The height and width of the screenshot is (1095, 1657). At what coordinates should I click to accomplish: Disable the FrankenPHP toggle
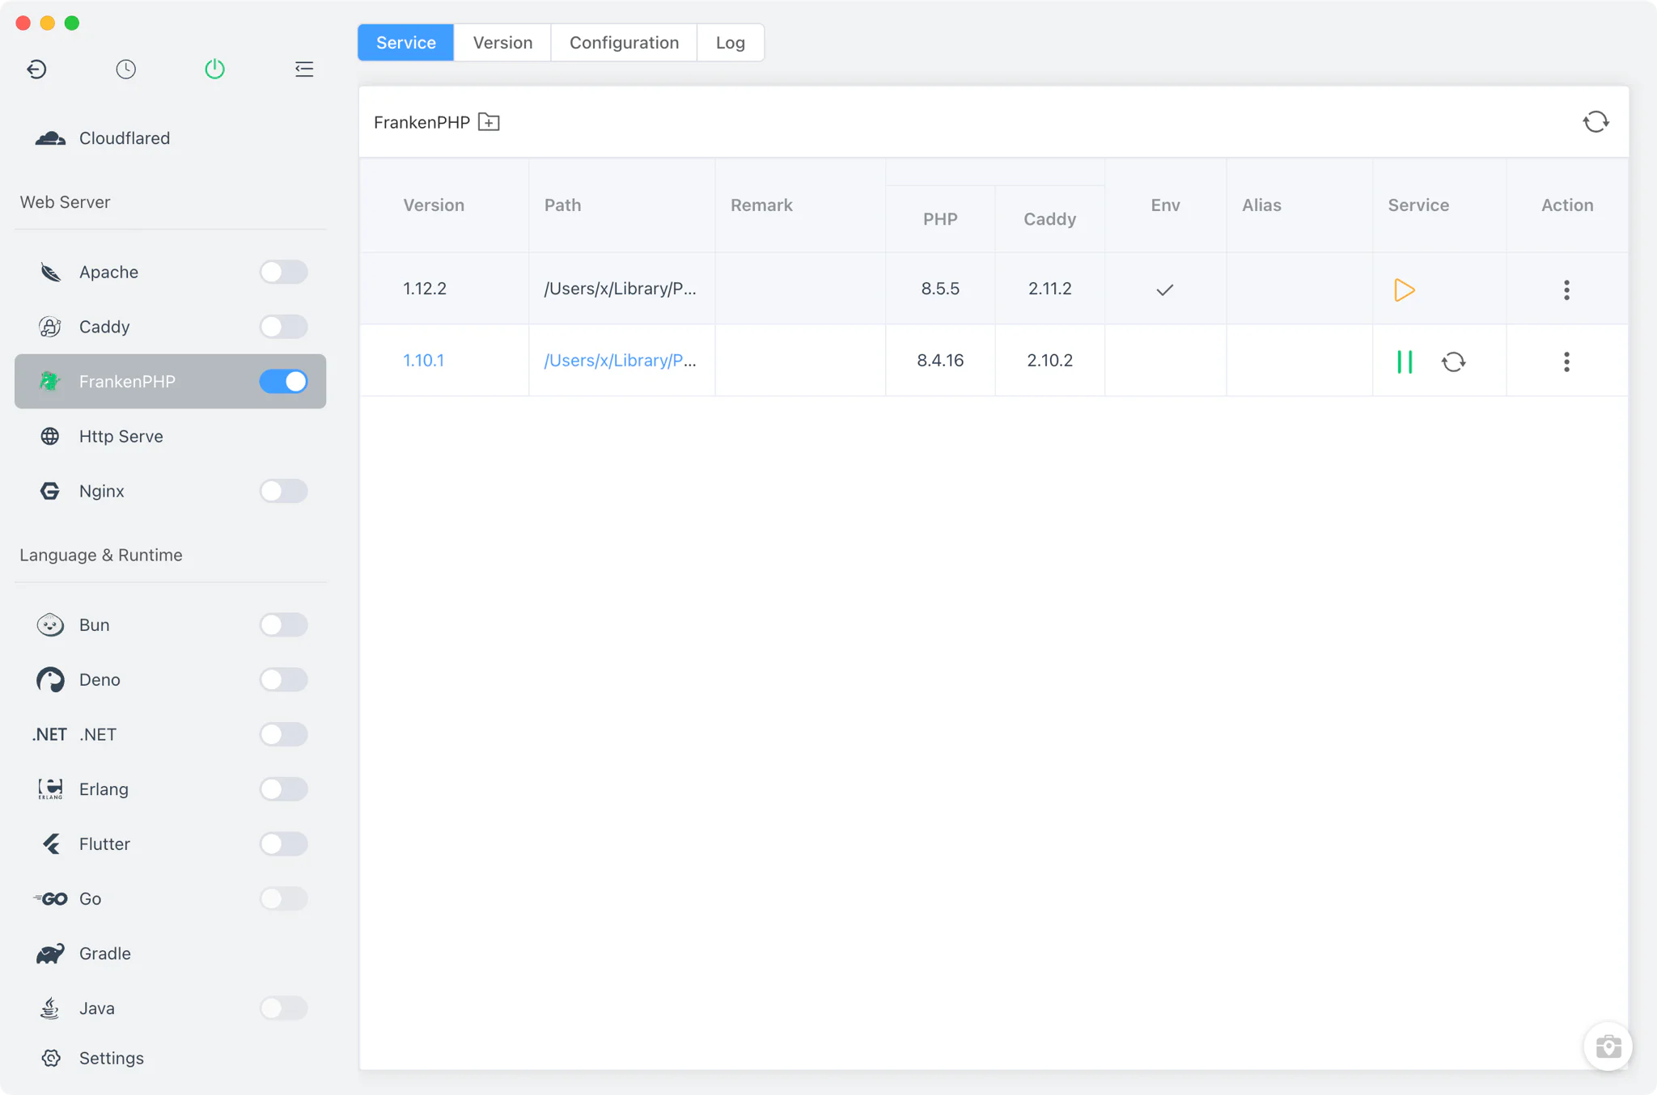click(x=283, y=381)
